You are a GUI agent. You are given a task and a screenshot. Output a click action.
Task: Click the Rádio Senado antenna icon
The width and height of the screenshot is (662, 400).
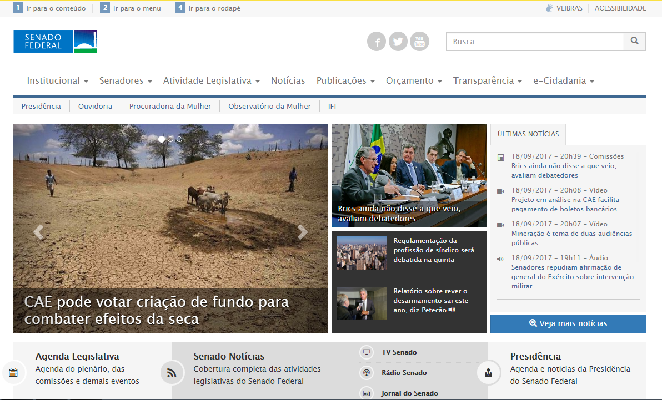coord(367,373)
